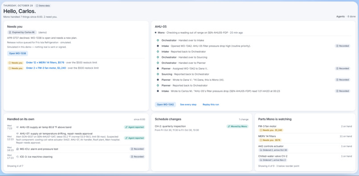
Task: Click the icon beside AHU-05 supply air temp
Action: 17,127
